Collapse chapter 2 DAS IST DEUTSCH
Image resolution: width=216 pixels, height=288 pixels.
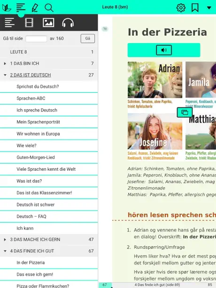(x=5, y=75)
